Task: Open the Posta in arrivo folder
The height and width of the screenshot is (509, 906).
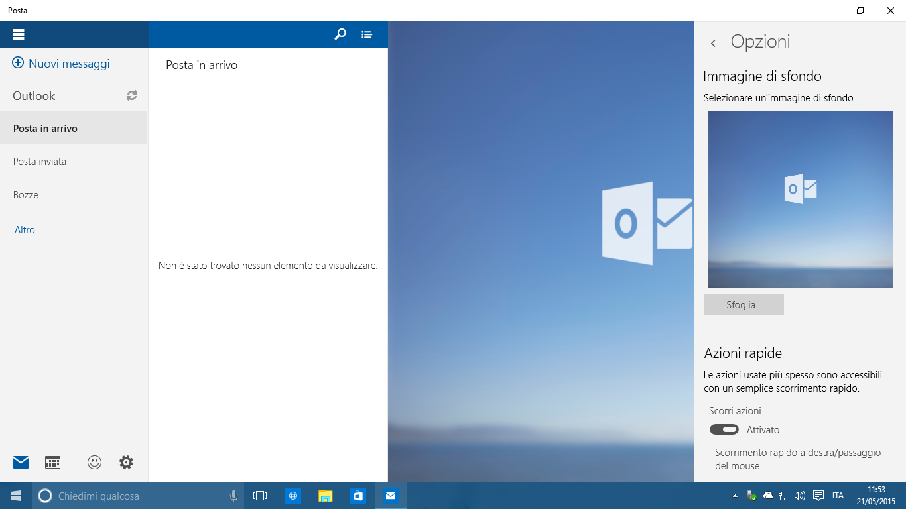Action: (x=74, y=128)
